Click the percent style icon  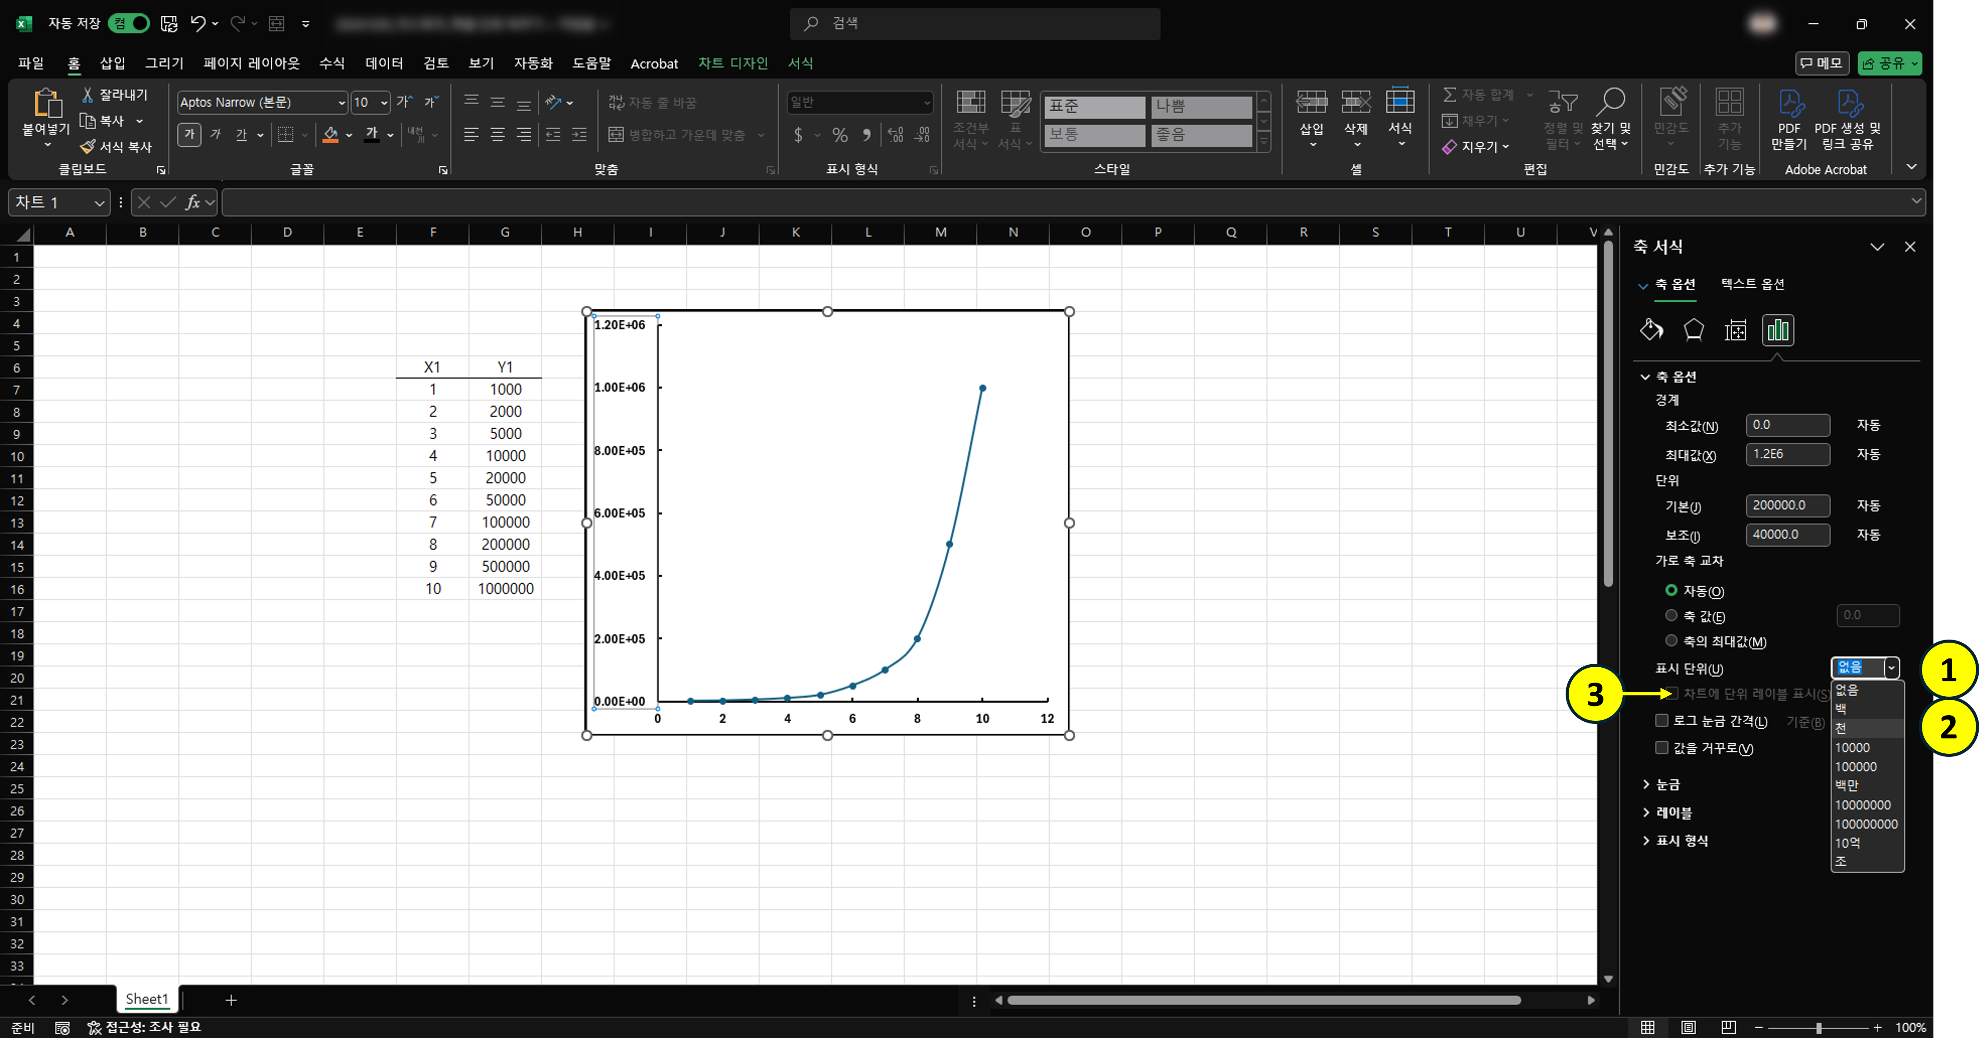pyautogui.click(x=839, y=135)
